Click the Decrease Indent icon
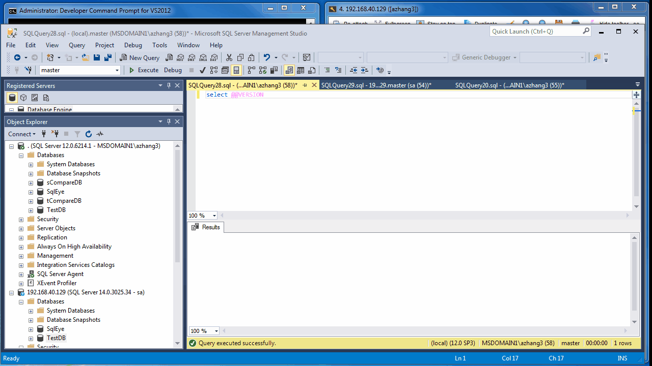Viewport: 652px width, 366px height. click(354, 70)
